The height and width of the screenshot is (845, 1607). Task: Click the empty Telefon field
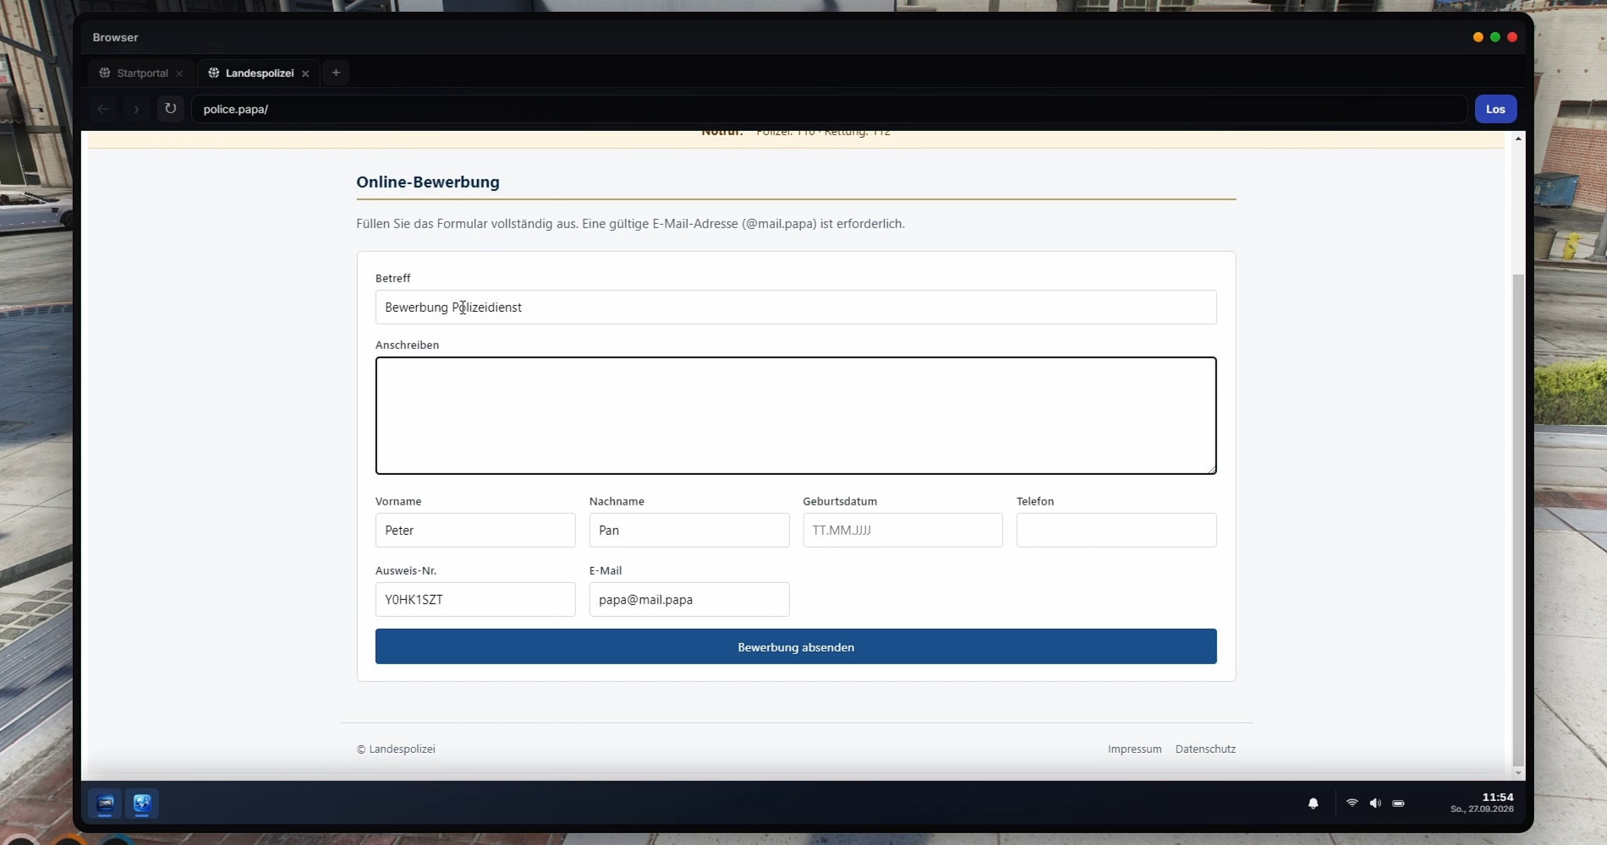[1116, 531]
